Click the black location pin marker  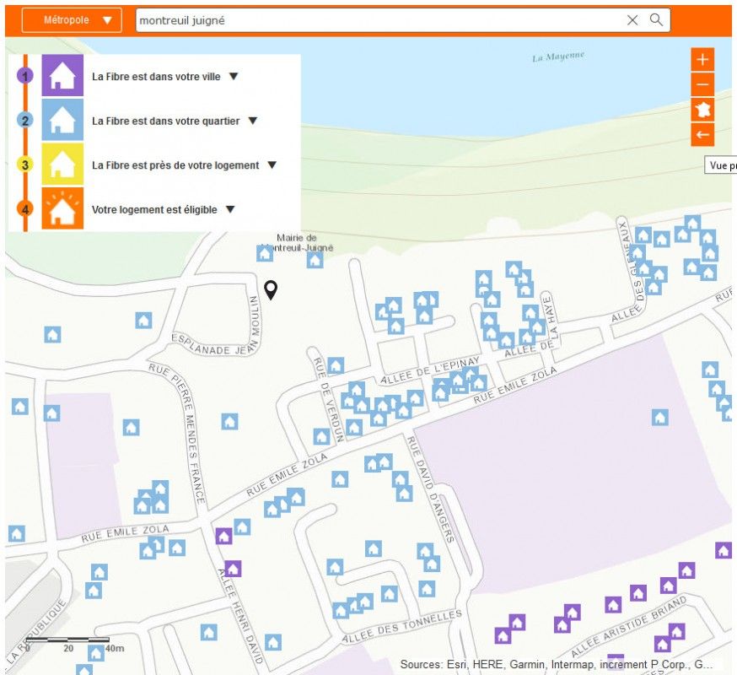pyautogui.click(x=271, y=289)
